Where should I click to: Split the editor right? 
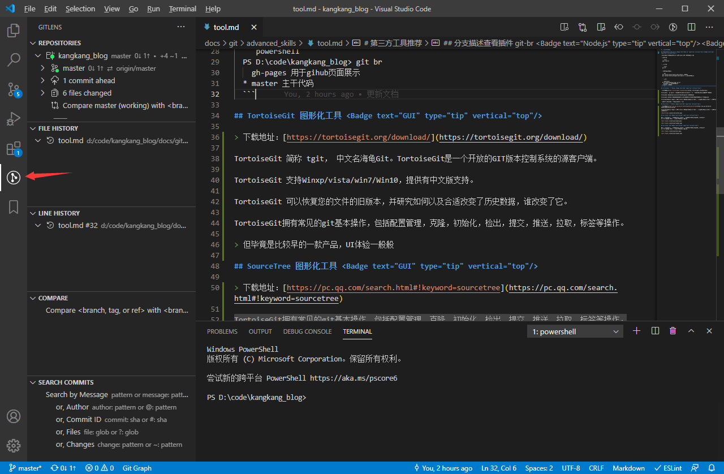coord(691,27)
